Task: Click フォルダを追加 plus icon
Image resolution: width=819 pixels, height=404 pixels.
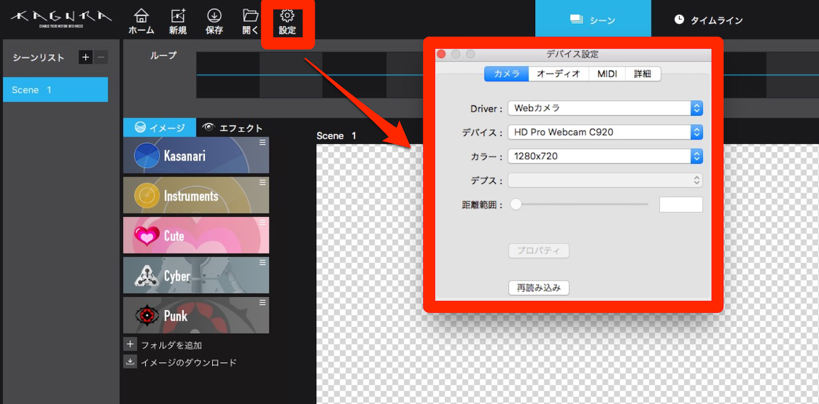Action: coord(130,344)
